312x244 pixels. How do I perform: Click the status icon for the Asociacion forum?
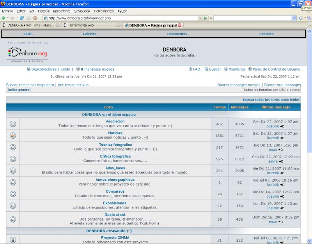coord(13,124)
